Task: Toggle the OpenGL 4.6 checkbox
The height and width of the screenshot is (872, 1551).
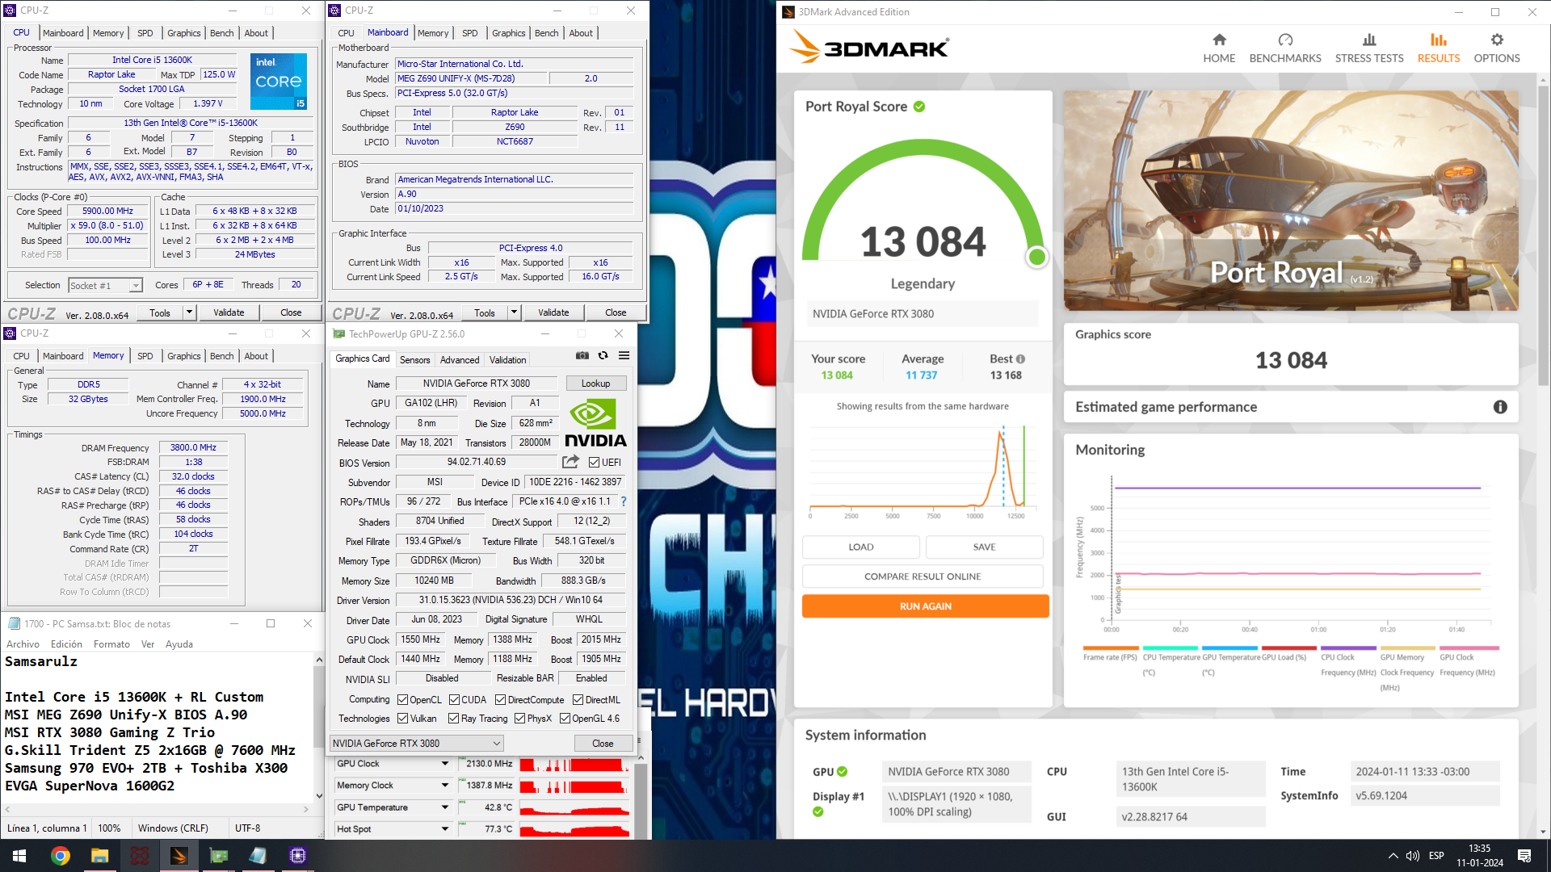Action: coord(565,719)
